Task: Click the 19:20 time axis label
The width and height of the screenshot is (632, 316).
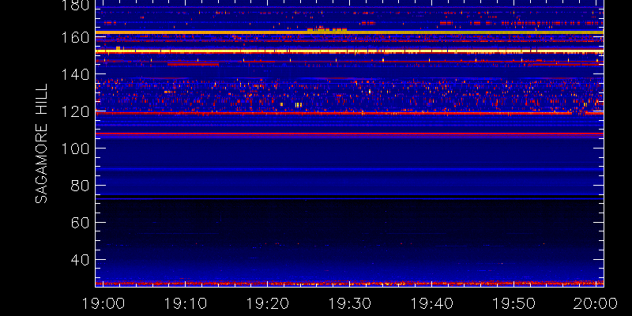Action: [268, 303]
